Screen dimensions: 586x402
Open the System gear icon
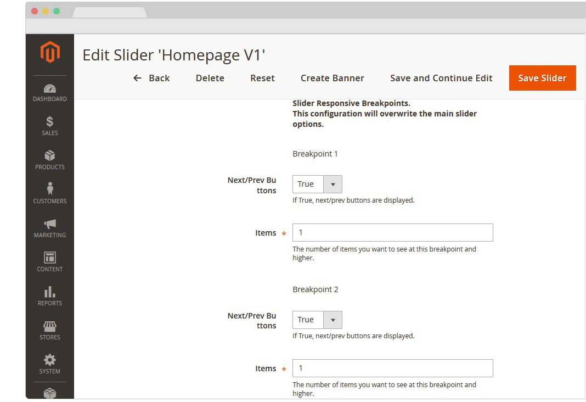50,360
